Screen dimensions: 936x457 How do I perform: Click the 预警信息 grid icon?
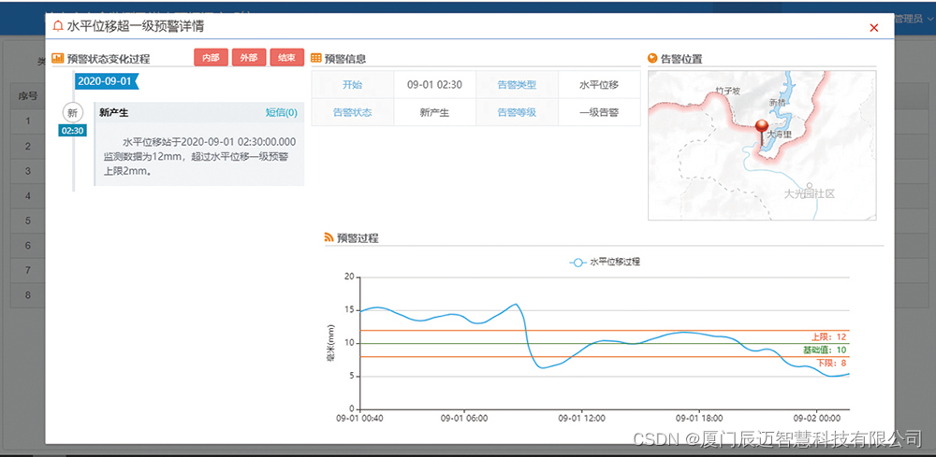point(316,58)
